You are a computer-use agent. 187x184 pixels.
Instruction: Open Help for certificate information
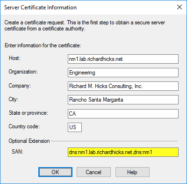click(x=132, y=172)
